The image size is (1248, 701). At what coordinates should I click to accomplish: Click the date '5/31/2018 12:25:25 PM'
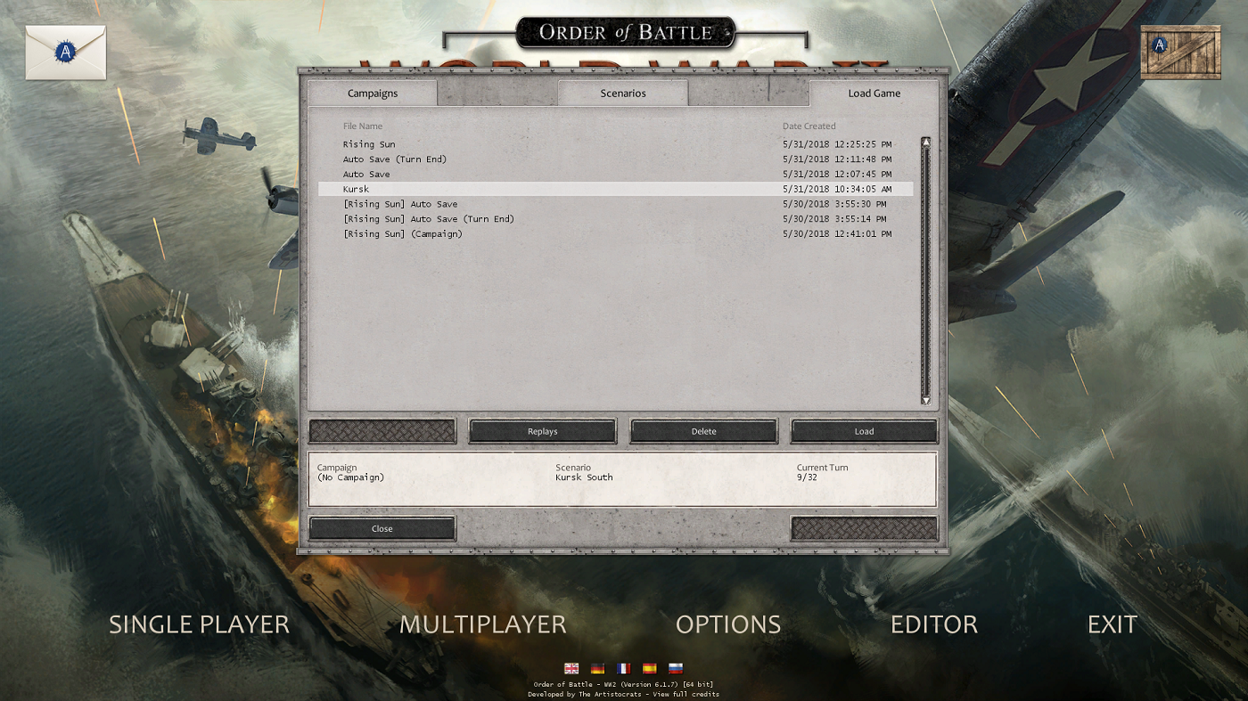pos(837,144)
